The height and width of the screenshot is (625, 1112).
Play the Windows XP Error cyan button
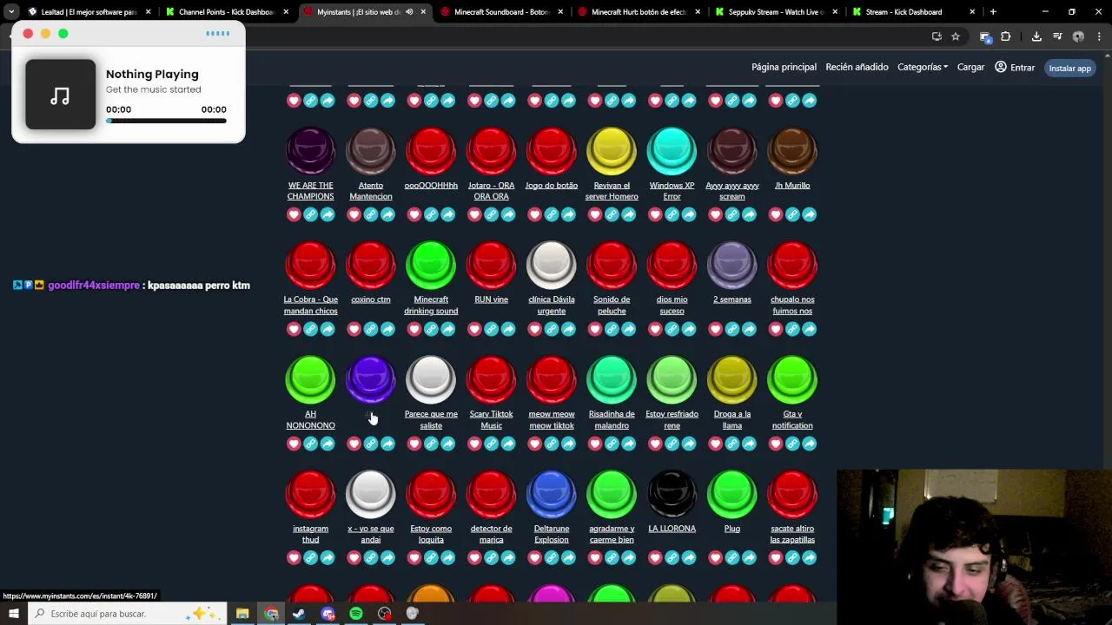tap(672, 151)
